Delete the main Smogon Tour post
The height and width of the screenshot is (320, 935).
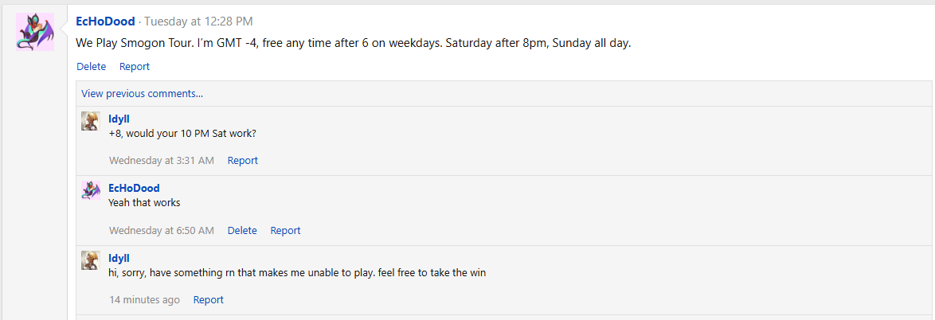tap(91, 67)
